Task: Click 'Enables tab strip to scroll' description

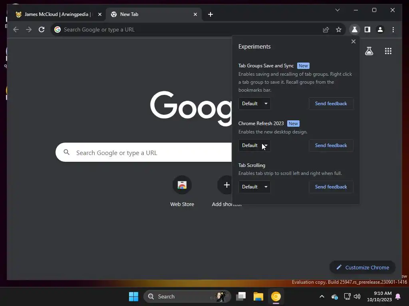Action: tap(290, 173)
